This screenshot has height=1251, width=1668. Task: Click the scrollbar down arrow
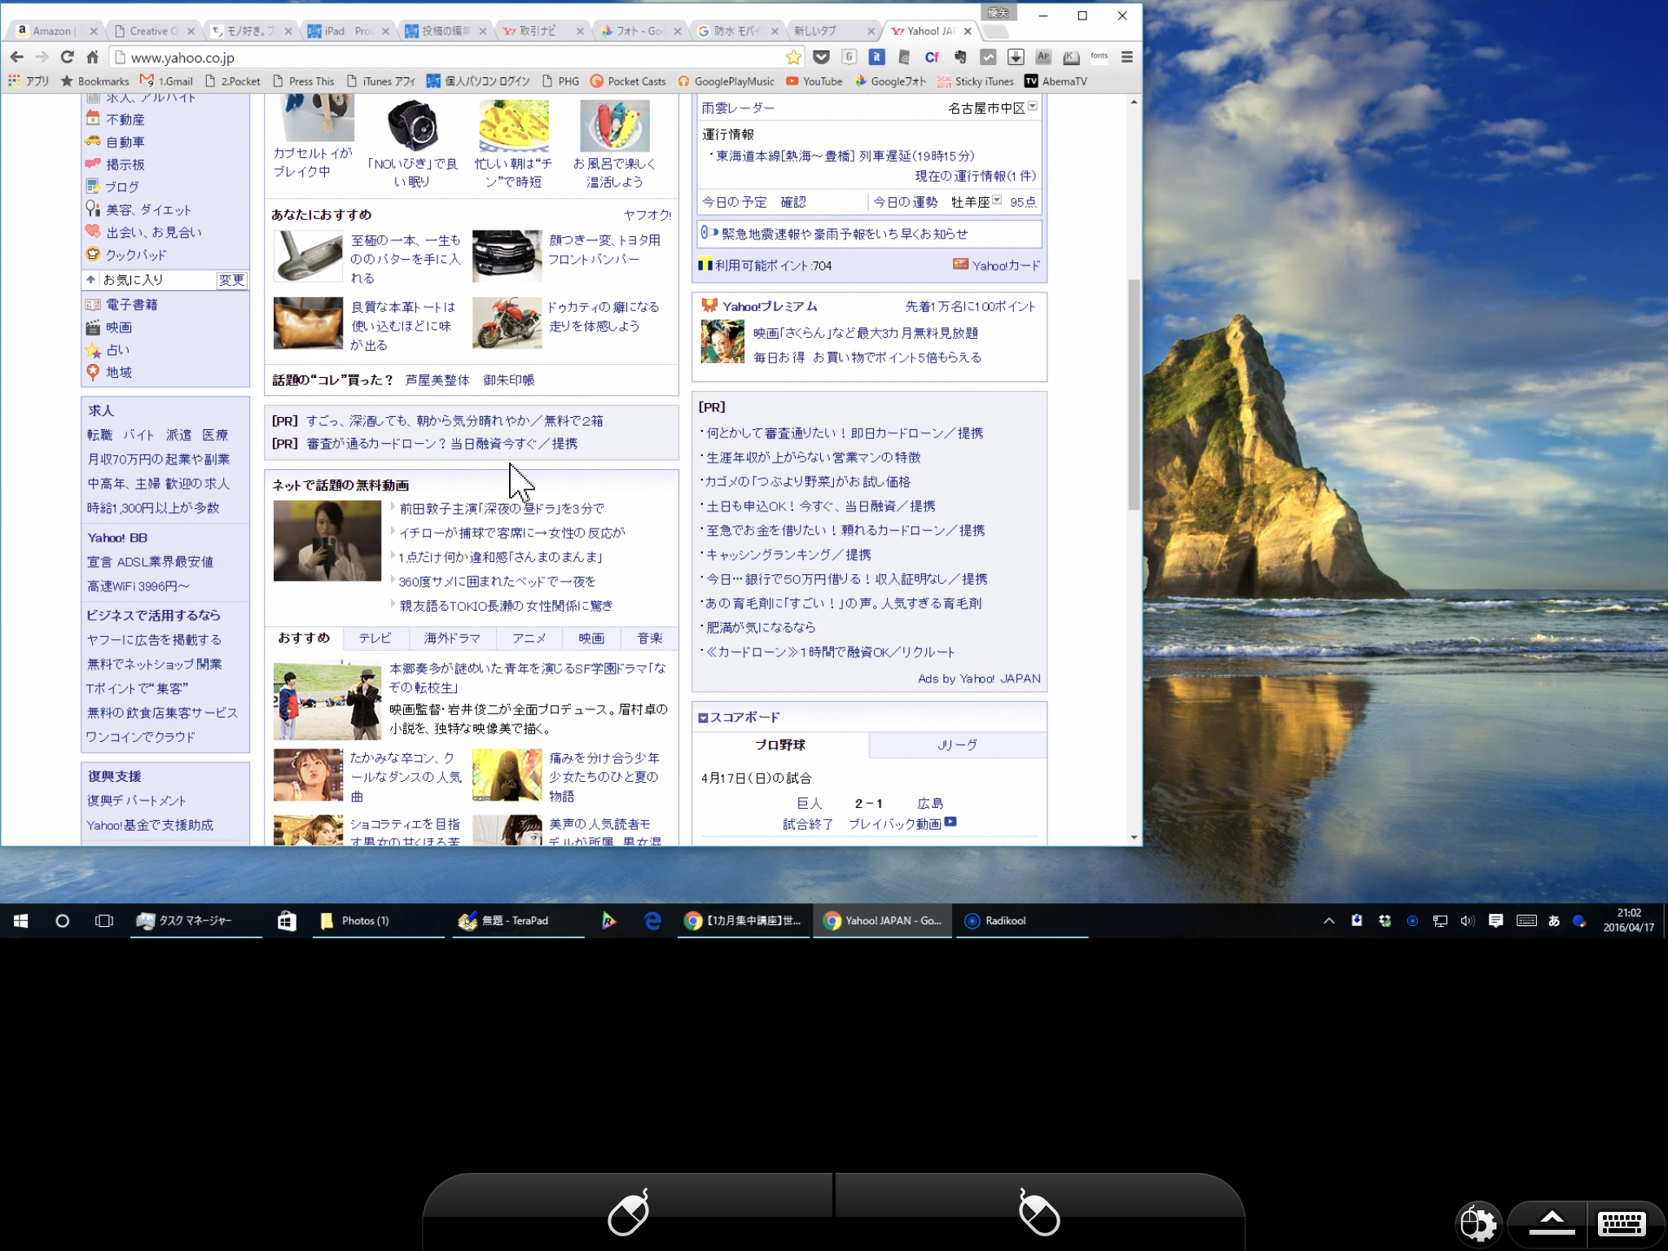point(1134,837)
